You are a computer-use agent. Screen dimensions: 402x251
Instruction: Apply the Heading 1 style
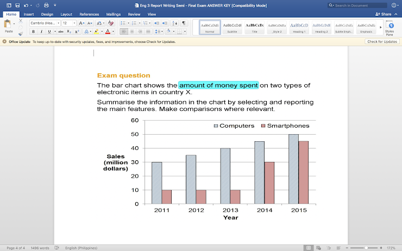(x=299, y=27)
